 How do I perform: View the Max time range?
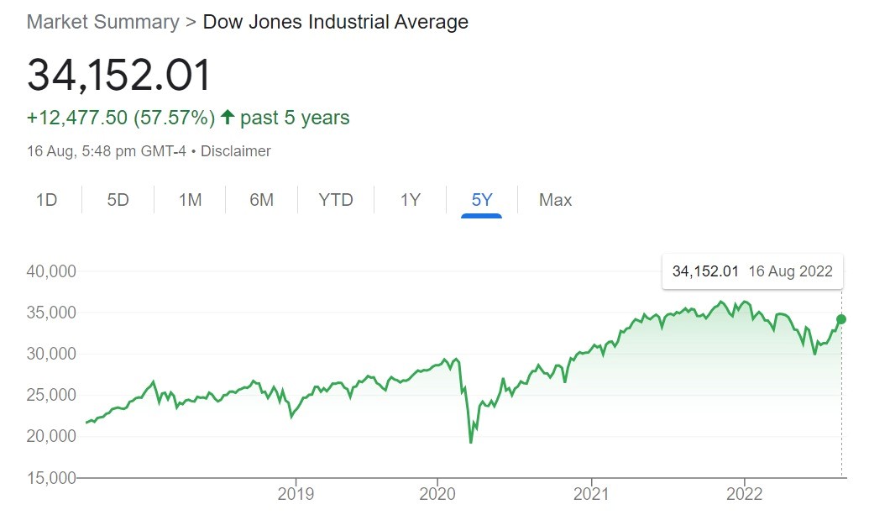pos(555,200)
